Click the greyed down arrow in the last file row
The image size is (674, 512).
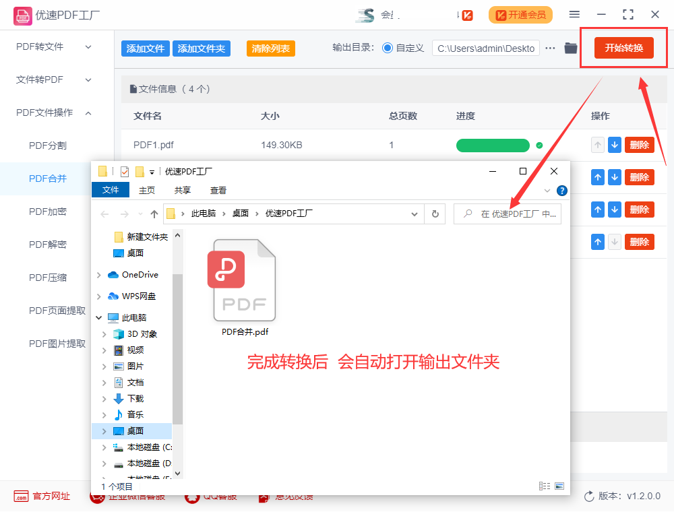tap(615, 243)
